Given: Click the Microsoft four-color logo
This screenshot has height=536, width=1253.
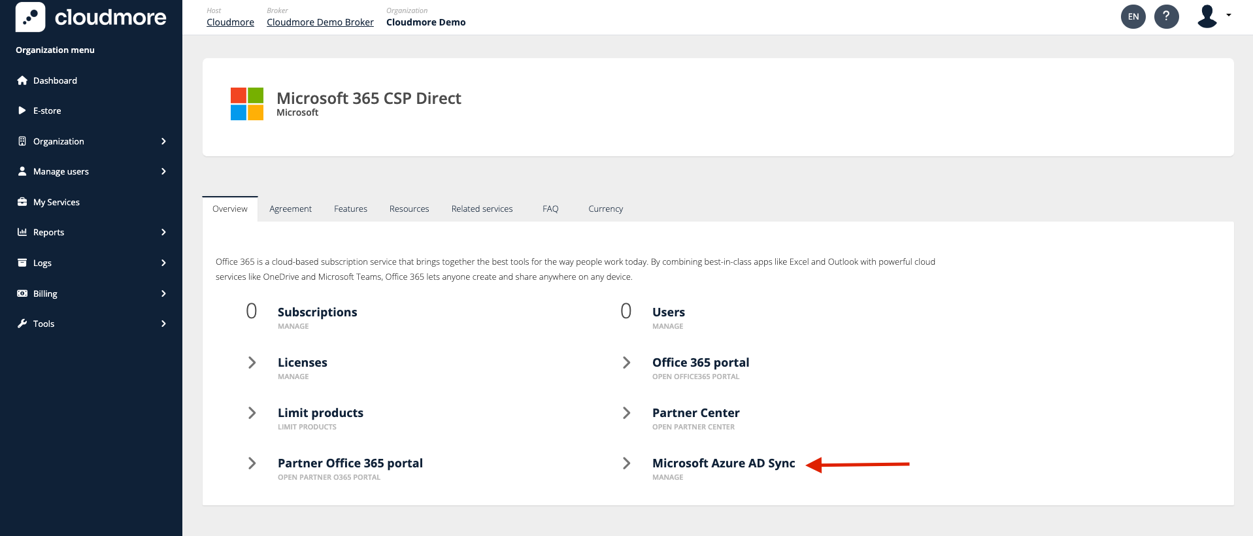Looking at the screenshot, I should (x=247, y=104).
